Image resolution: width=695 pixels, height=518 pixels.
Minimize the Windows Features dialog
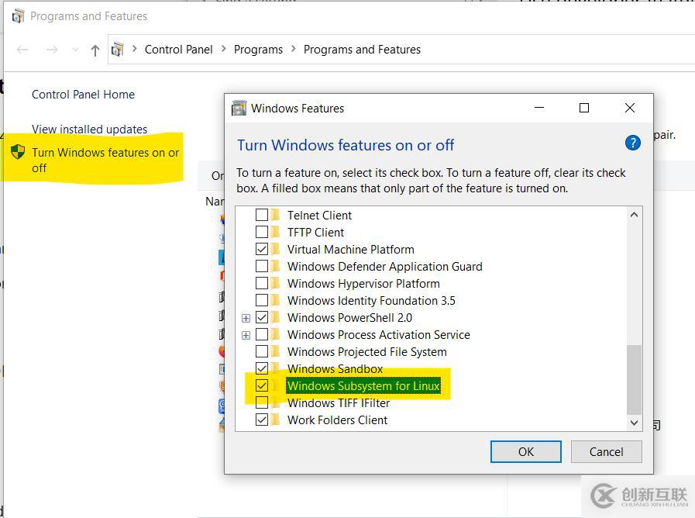539,108
